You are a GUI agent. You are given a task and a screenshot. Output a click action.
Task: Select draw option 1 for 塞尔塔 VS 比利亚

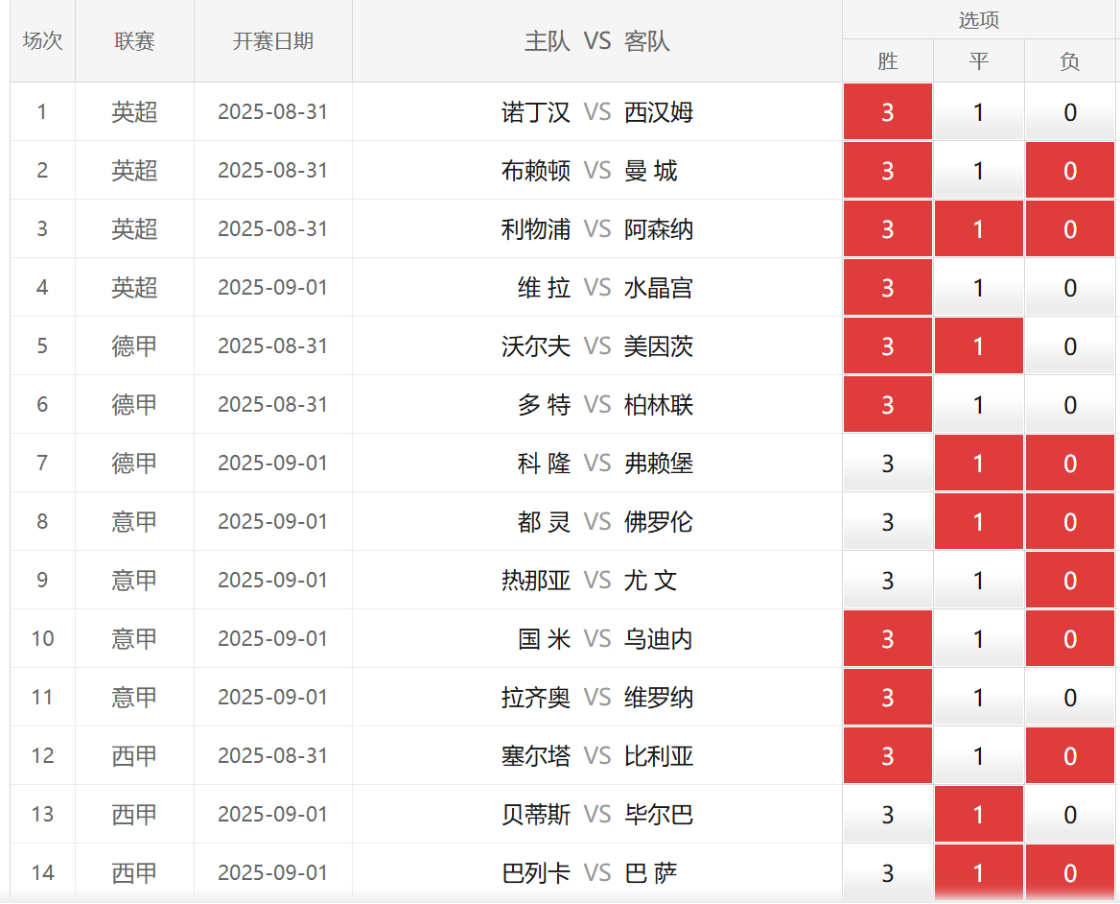tap(979, 756)
